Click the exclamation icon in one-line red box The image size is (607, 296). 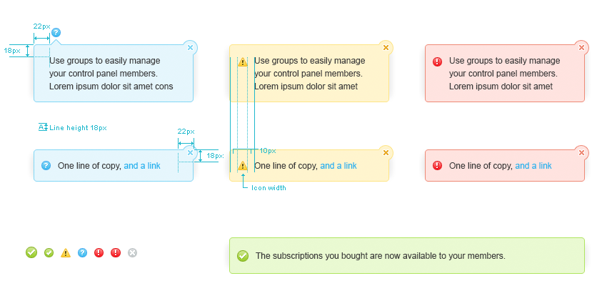pyautogui.click(x=438, y=166)
